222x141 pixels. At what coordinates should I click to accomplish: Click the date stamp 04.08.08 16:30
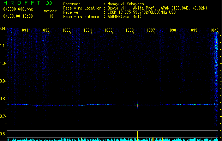click(18, 16)
